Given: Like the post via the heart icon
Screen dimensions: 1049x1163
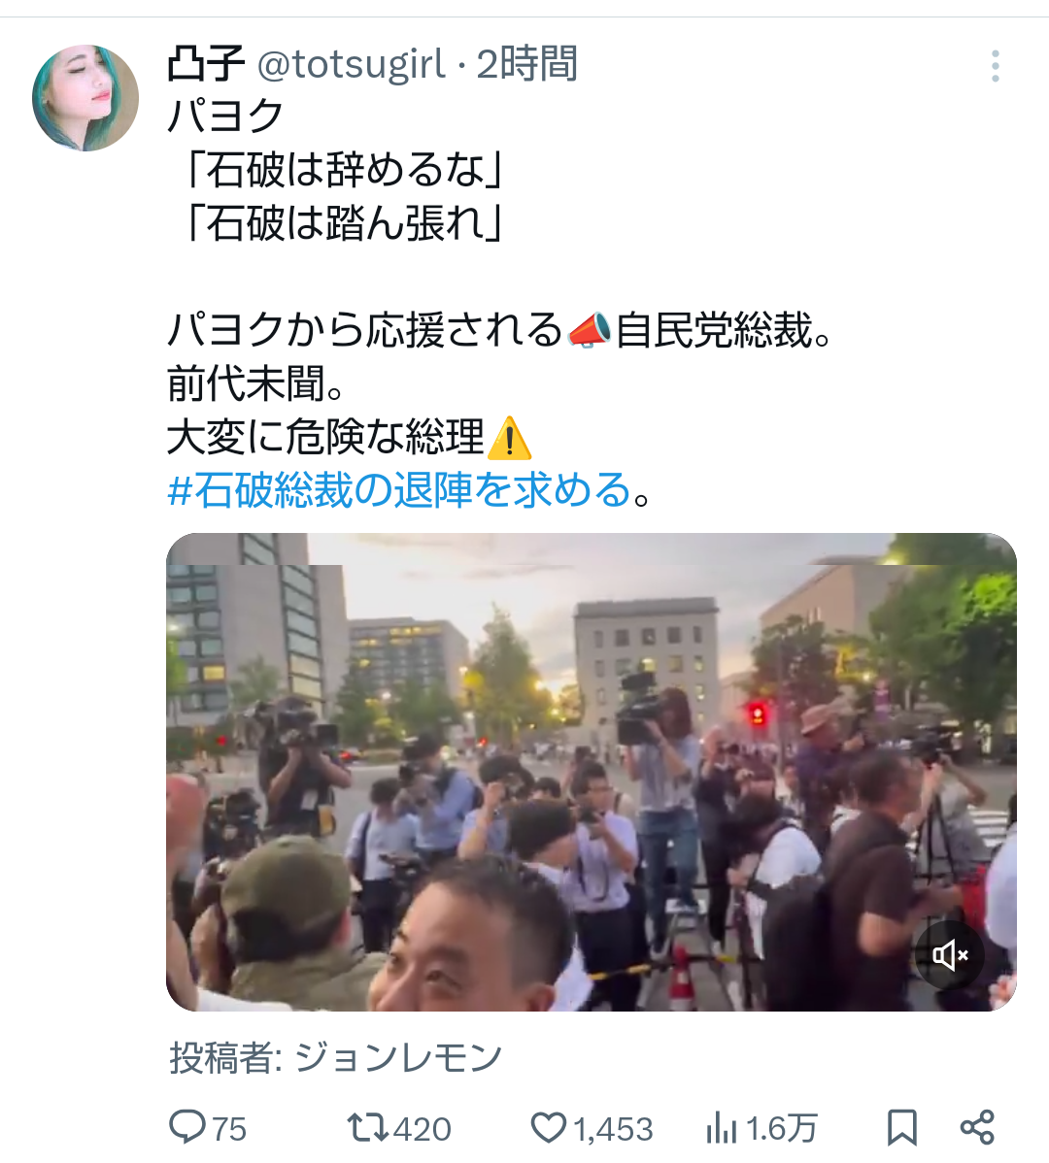Looking at the screenshot, I should [548, 1127].
